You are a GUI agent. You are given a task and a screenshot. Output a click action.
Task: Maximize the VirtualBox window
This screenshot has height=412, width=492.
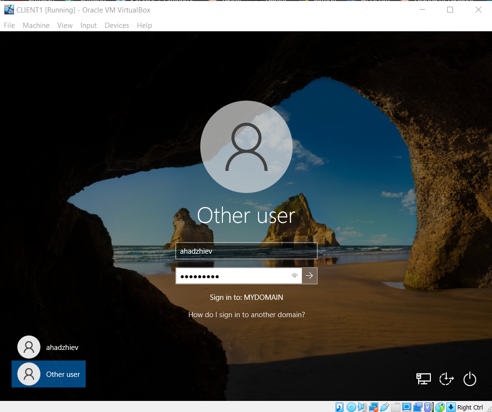pos(450,10)
